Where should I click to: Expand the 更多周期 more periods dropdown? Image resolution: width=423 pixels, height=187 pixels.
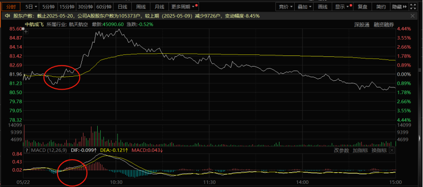coord(184,7)
